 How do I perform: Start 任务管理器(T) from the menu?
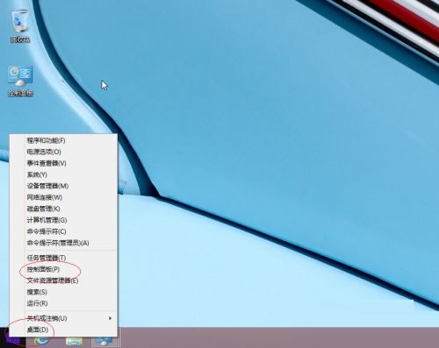[x=47, y=258]
